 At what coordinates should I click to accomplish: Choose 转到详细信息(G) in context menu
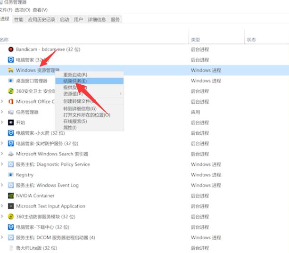90,109
